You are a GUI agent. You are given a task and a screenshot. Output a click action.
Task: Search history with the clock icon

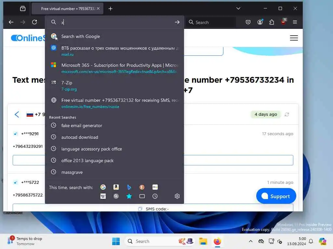point(155,196)
